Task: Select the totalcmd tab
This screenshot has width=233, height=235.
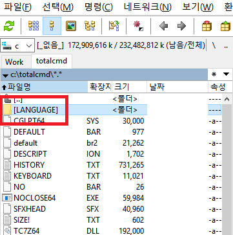Action: pyautogui.click(x=52, y=61)
